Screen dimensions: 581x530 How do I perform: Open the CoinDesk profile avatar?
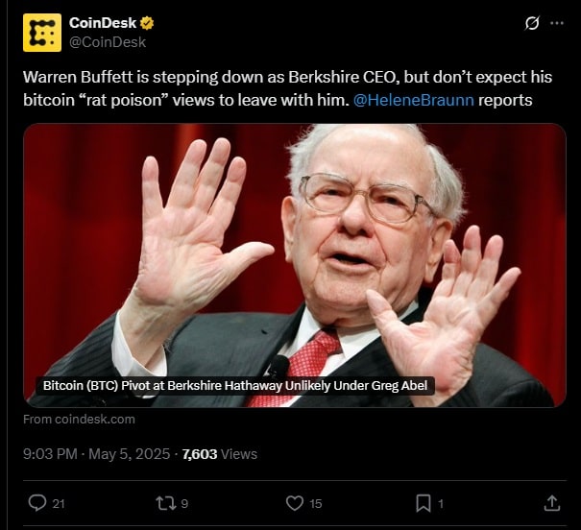tap(42, 33)
